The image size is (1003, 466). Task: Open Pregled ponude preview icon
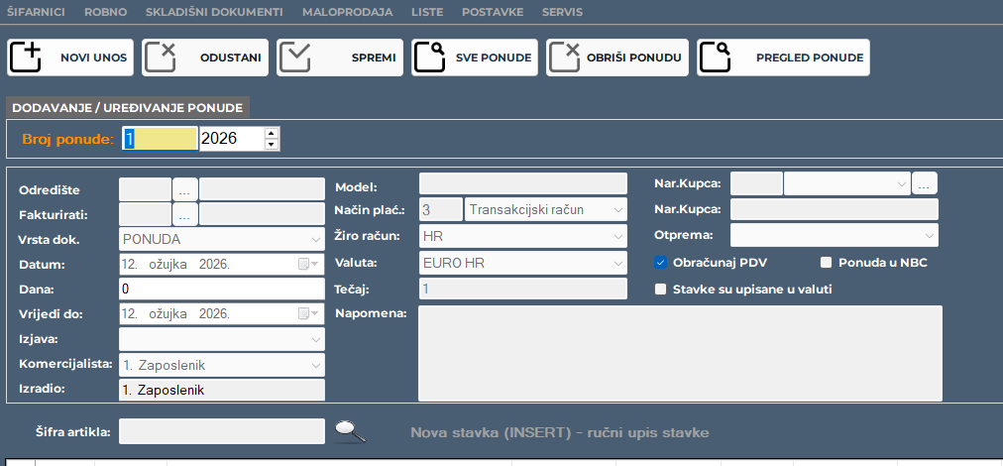(715, 58)
